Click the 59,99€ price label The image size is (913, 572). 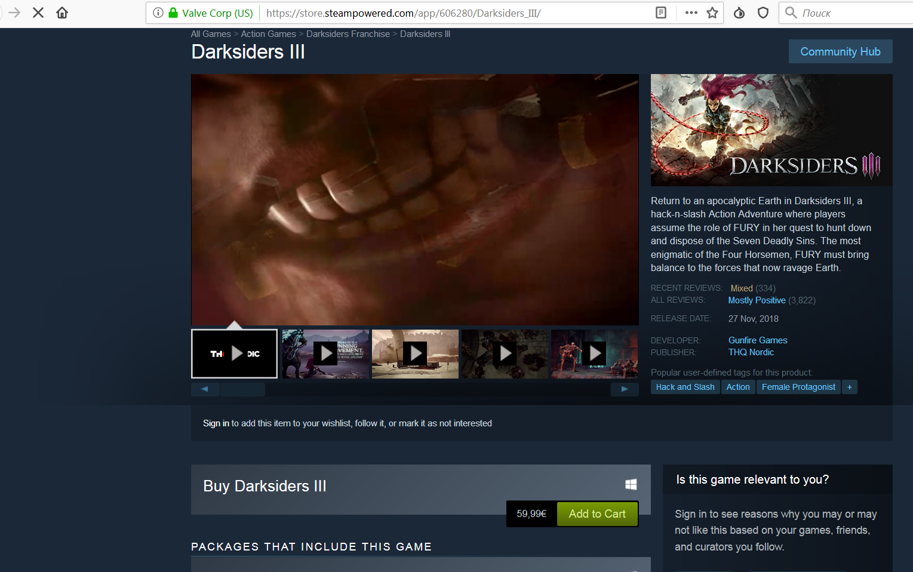pyautogui.click(x=531, y=513)
